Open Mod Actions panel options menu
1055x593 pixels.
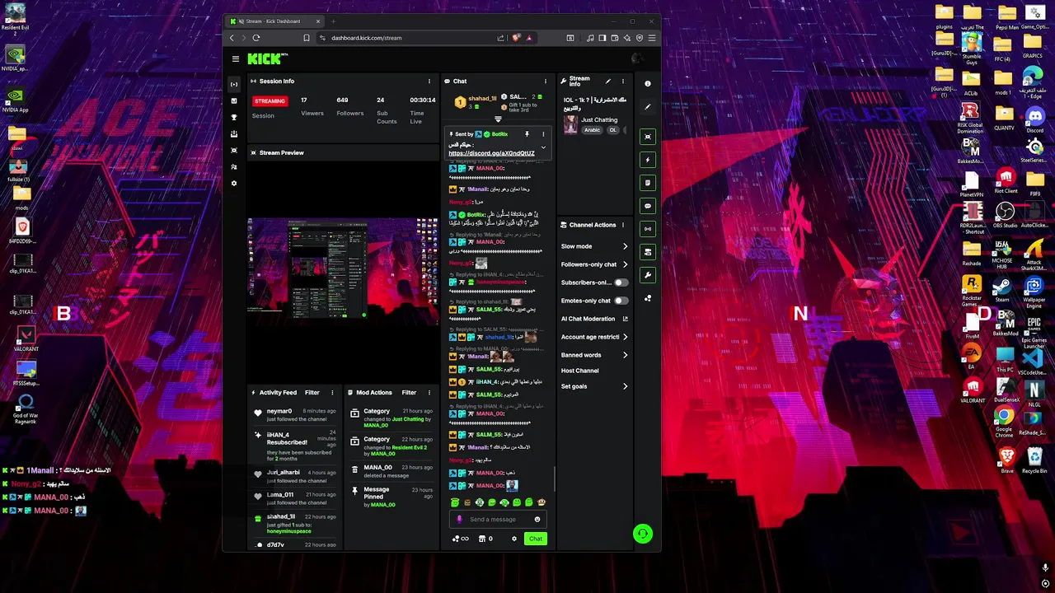click(x=429, y=393)
